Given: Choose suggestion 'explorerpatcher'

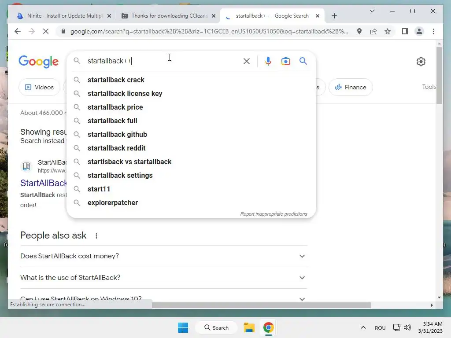Looking at the screenshot, I should (x=191, y=202).
